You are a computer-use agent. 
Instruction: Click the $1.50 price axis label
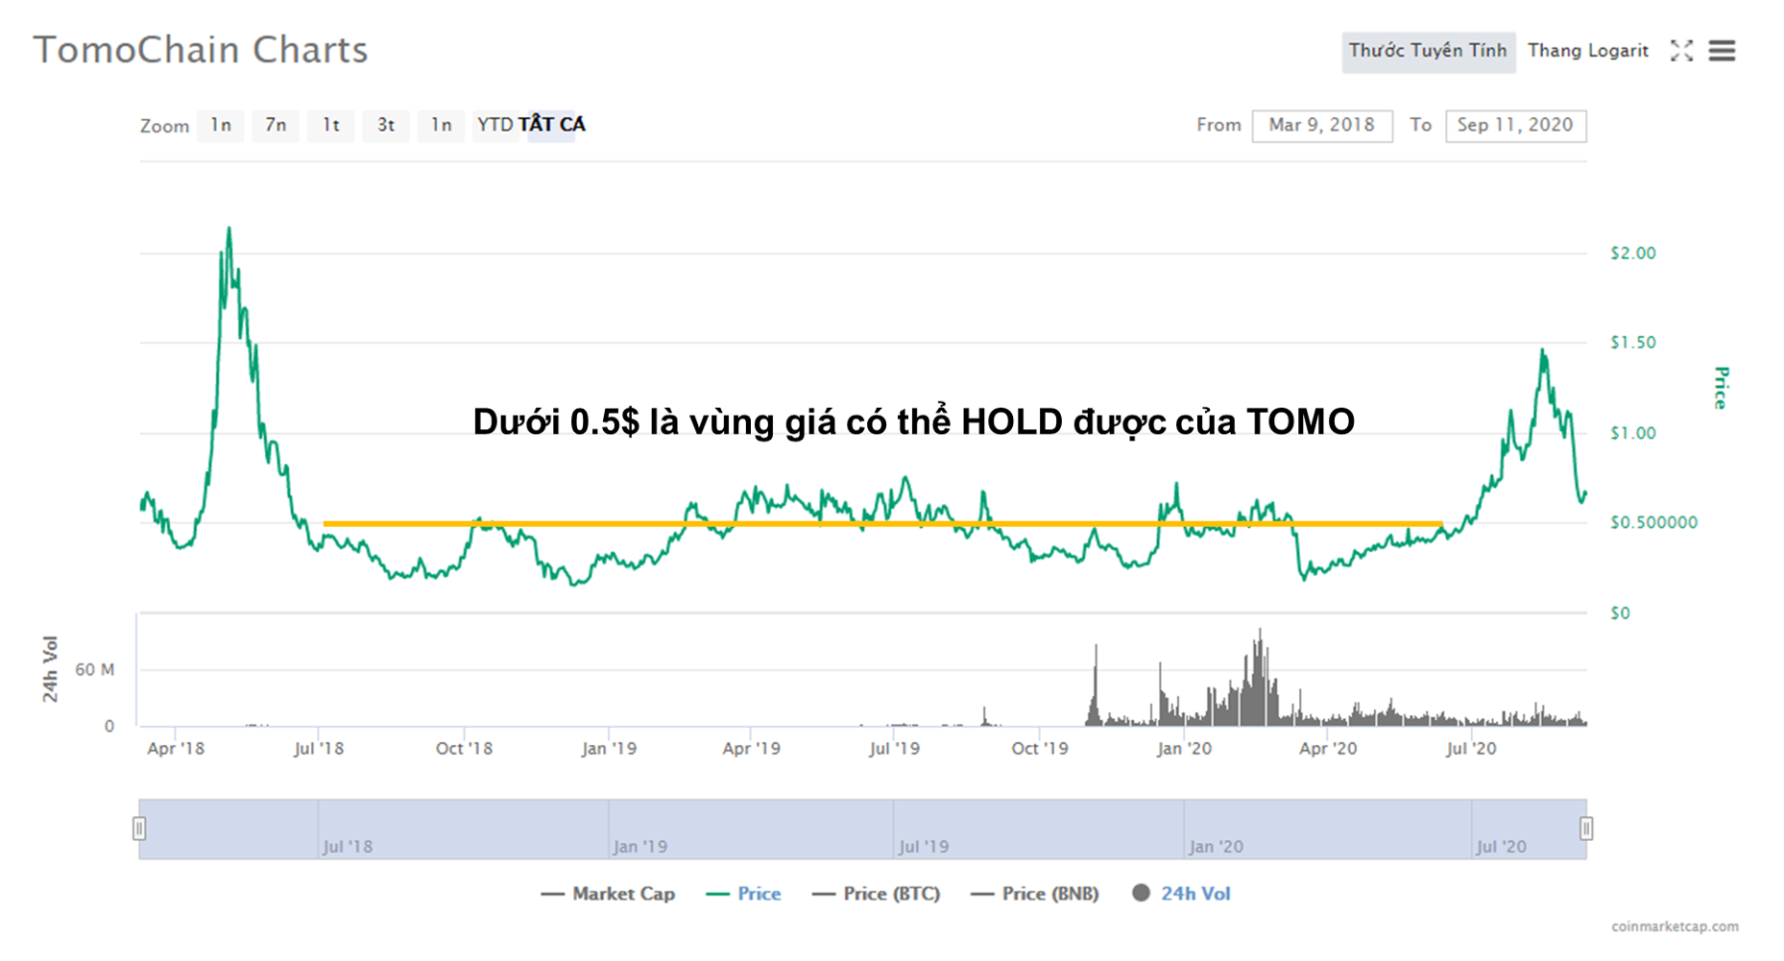pos(1633,343)
